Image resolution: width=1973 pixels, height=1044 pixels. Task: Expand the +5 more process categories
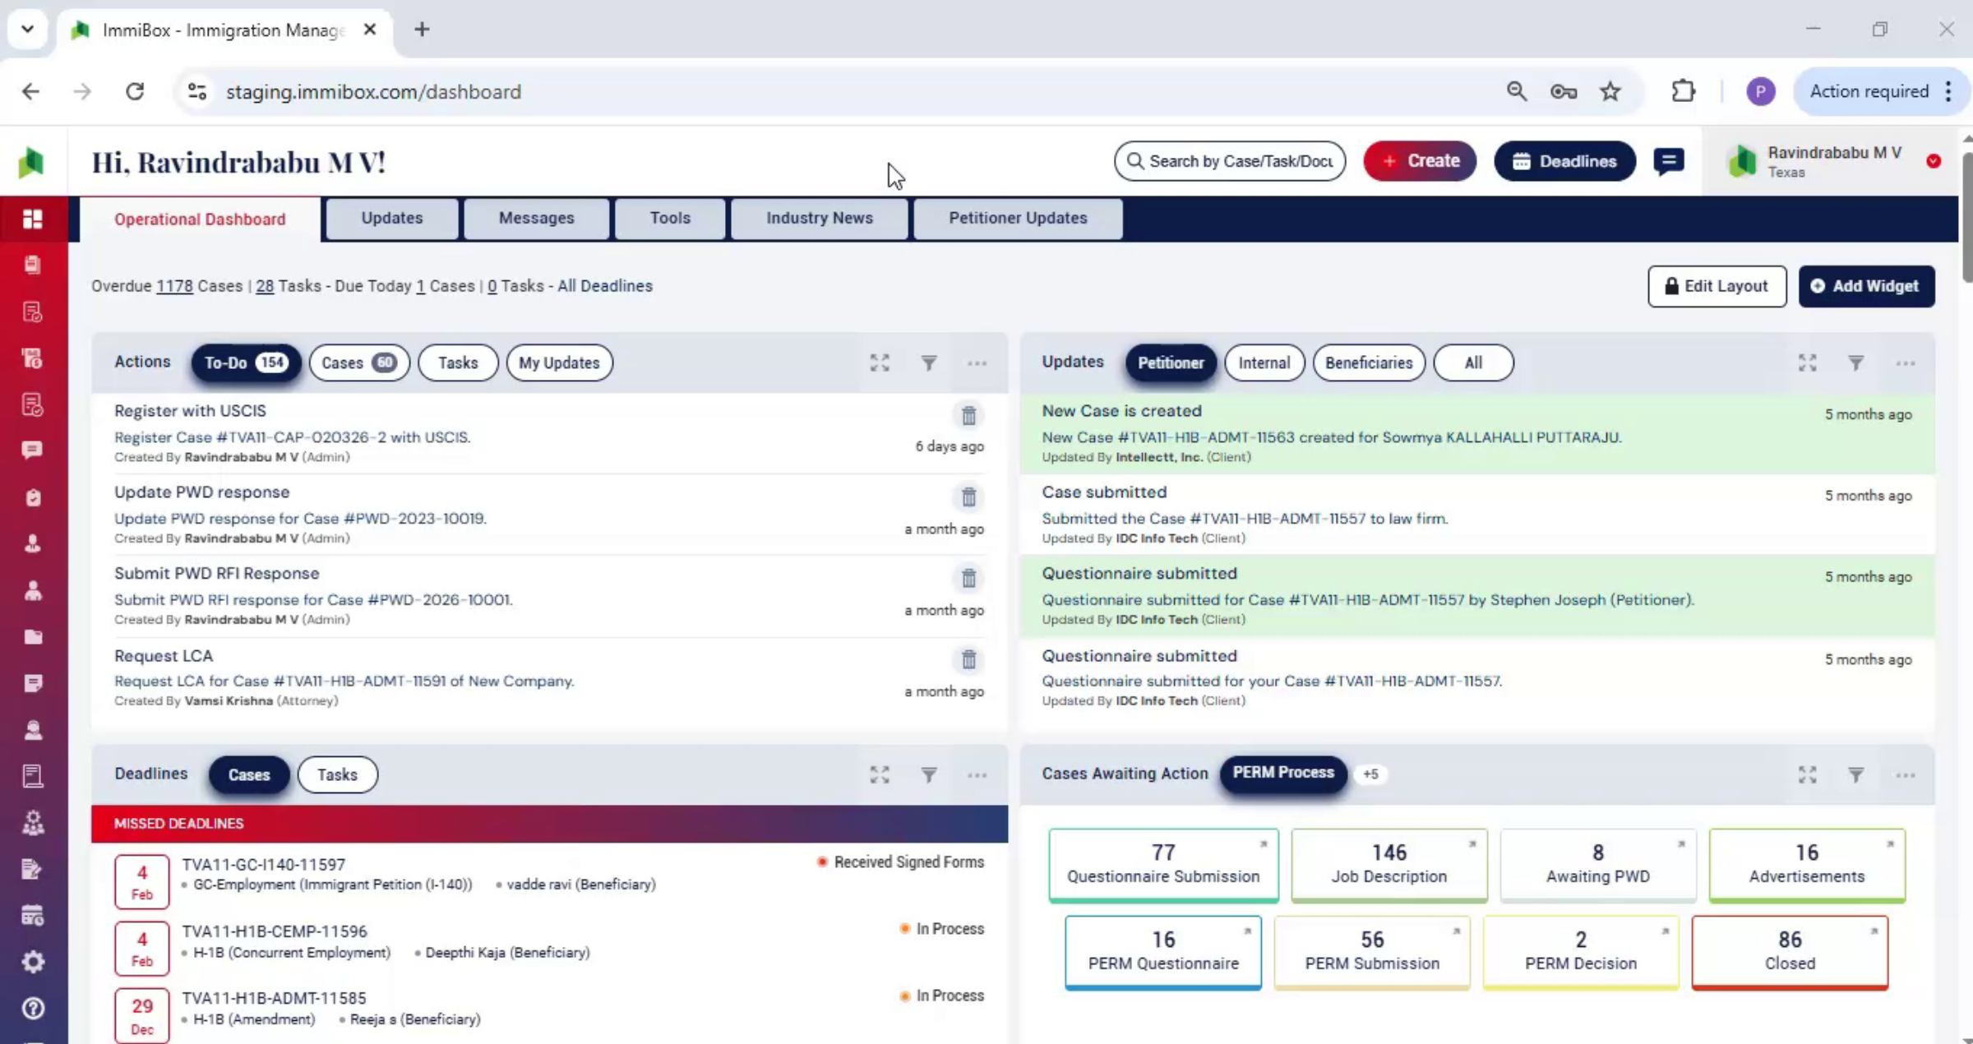point(1370,774)
